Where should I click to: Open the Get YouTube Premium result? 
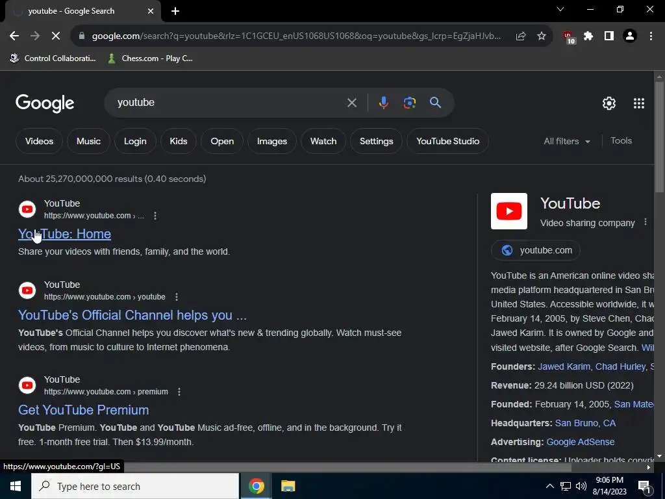(x=84, y=410)
